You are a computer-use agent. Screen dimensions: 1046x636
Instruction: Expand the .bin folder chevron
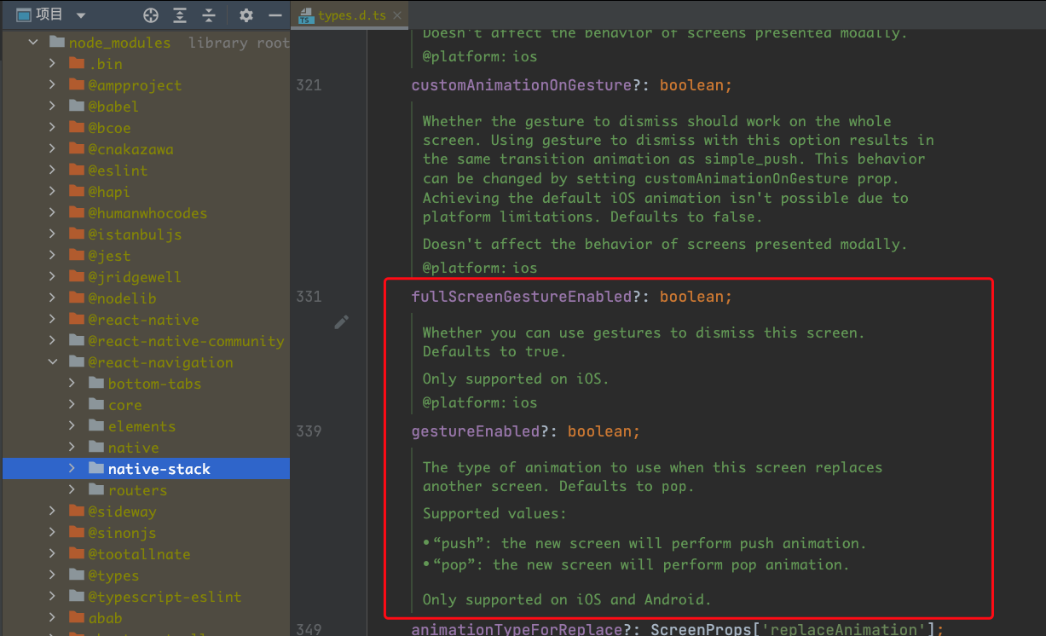click(53, 64)
